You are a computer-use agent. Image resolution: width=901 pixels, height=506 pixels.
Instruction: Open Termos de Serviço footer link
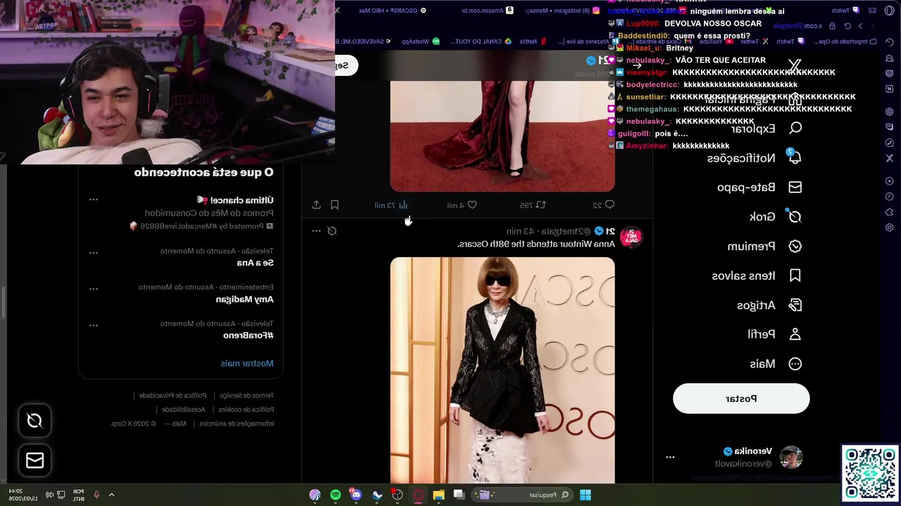tap(246, 396)
